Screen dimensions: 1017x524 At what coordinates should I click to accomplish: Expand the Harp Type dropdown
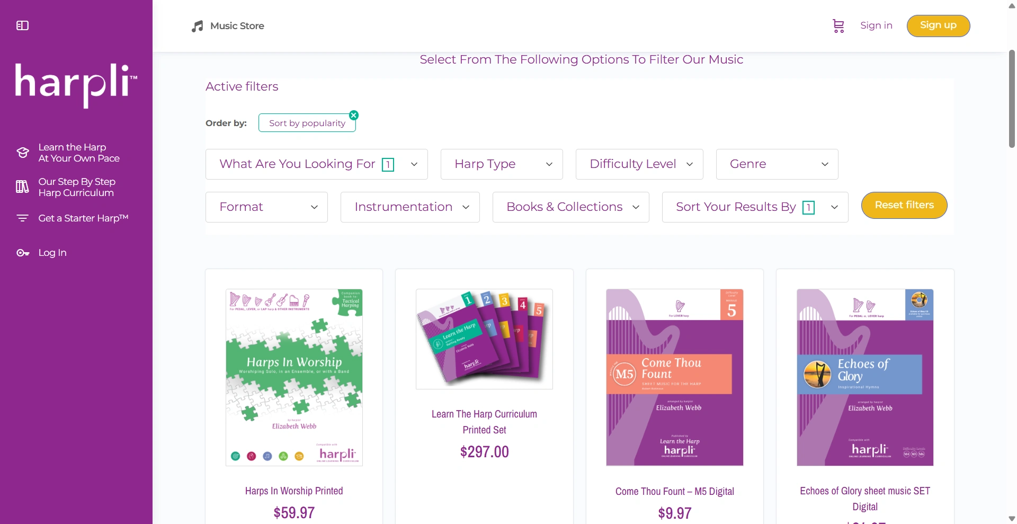[501, 164]
